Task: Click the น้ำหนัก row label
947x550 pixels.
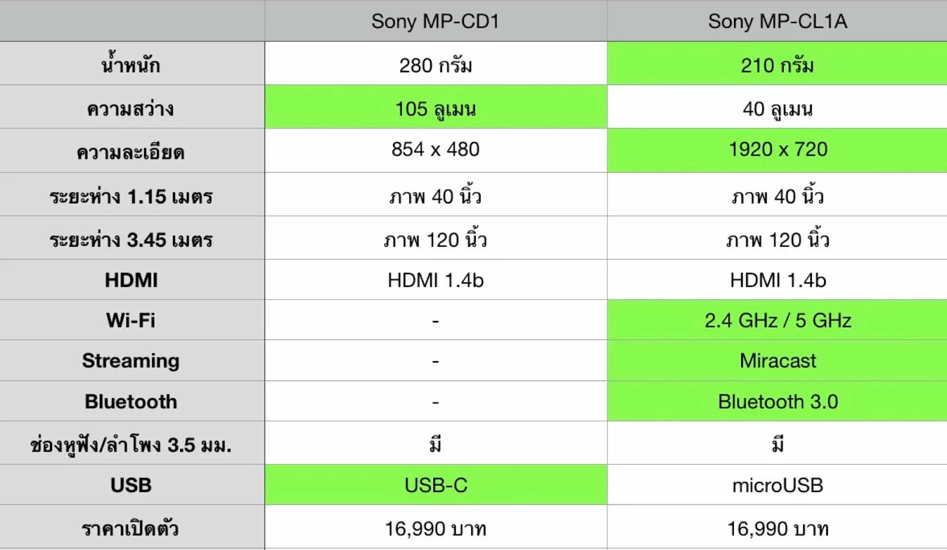Action: tap(132, 63)
